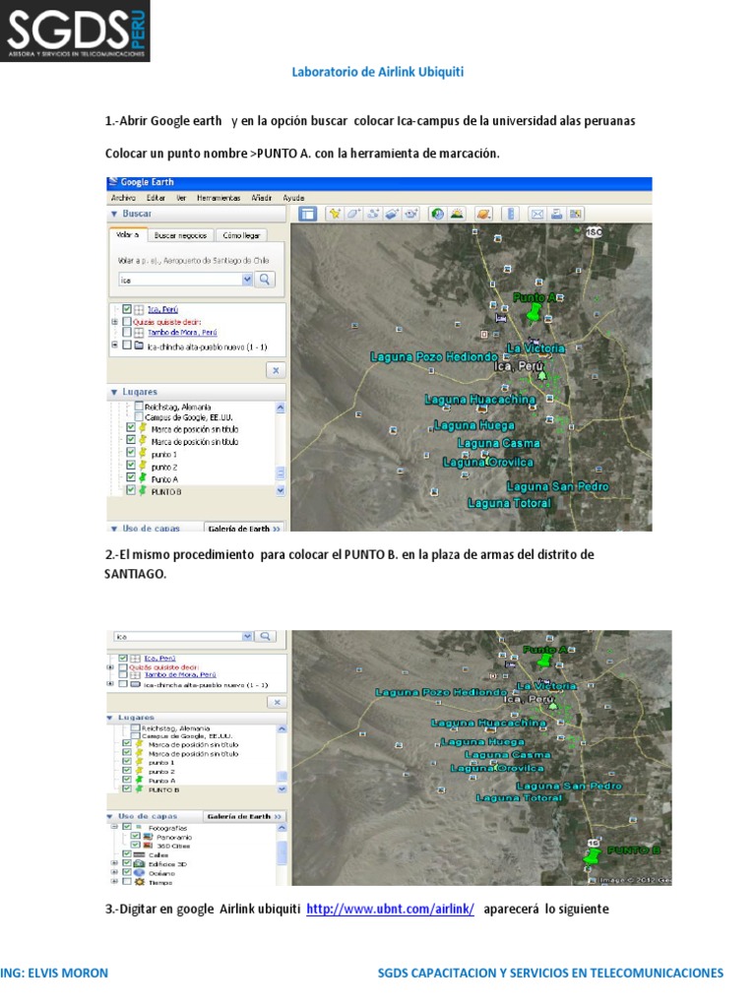Check Reichstag, Alemania checkbox in first Lugares list
This screenshot has width=756, height=1008.
138,407
